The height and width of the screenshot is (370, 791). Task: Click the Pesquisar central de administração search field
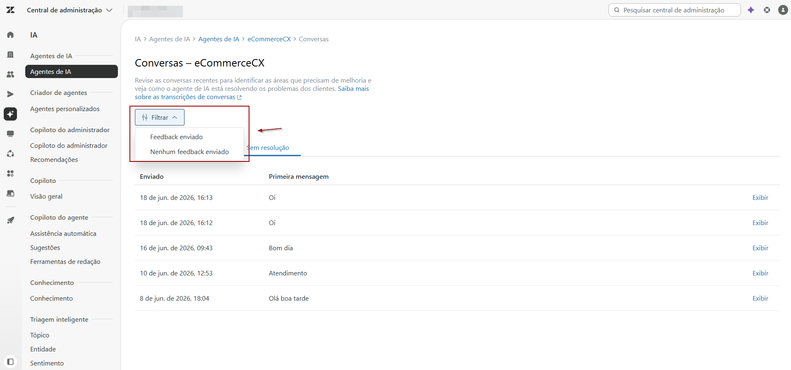(x=674, y=10)
